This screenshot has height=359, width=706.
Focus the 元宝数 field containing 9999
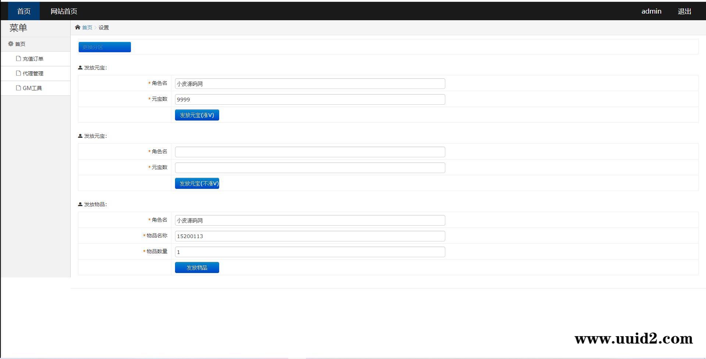coord(310,99)
